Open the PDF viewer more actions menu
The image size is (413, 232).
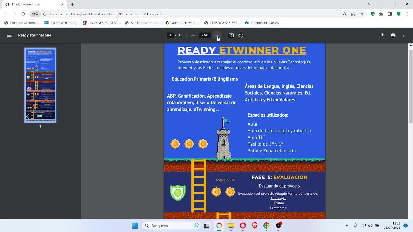(x=404, y=35)
